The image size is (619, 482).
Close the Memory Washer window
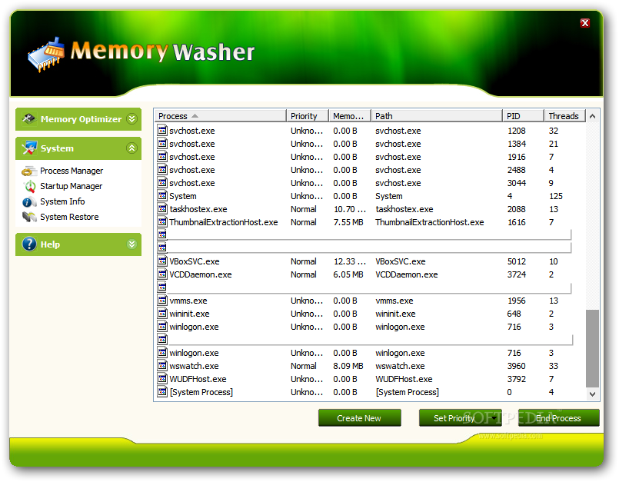pyautogui.click(x=584, y=23)
